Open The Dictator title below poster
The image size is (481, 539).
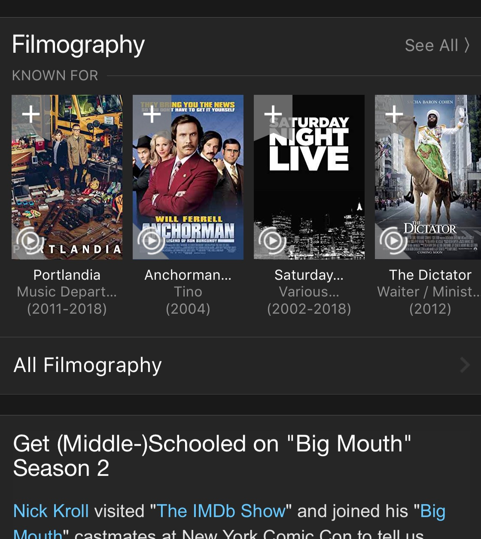click(430, 275)
